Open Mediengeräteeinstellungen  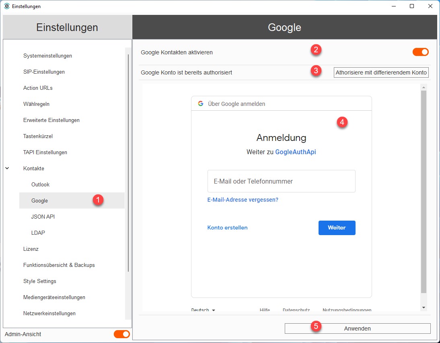(x=54, y=297)
